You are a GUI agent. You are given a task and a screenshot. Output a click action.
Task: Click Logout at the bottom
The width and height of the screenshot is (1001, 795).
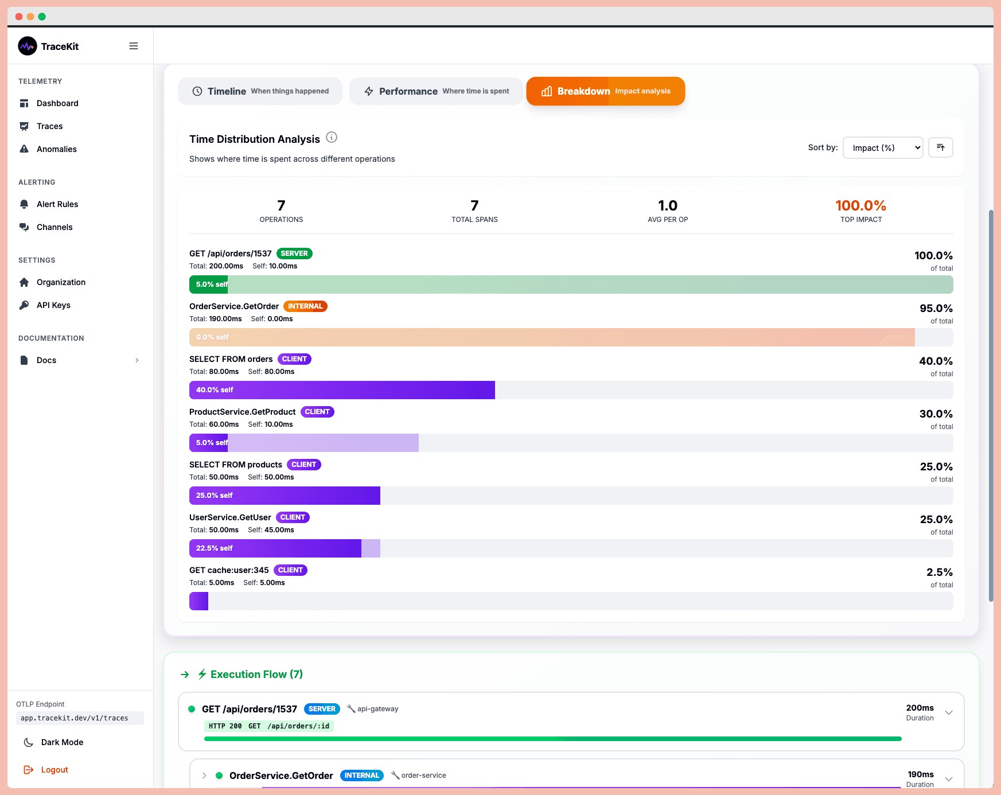[54, 769]
